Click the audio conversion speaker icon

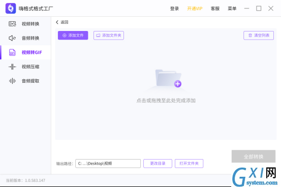[x=12, y=38]
